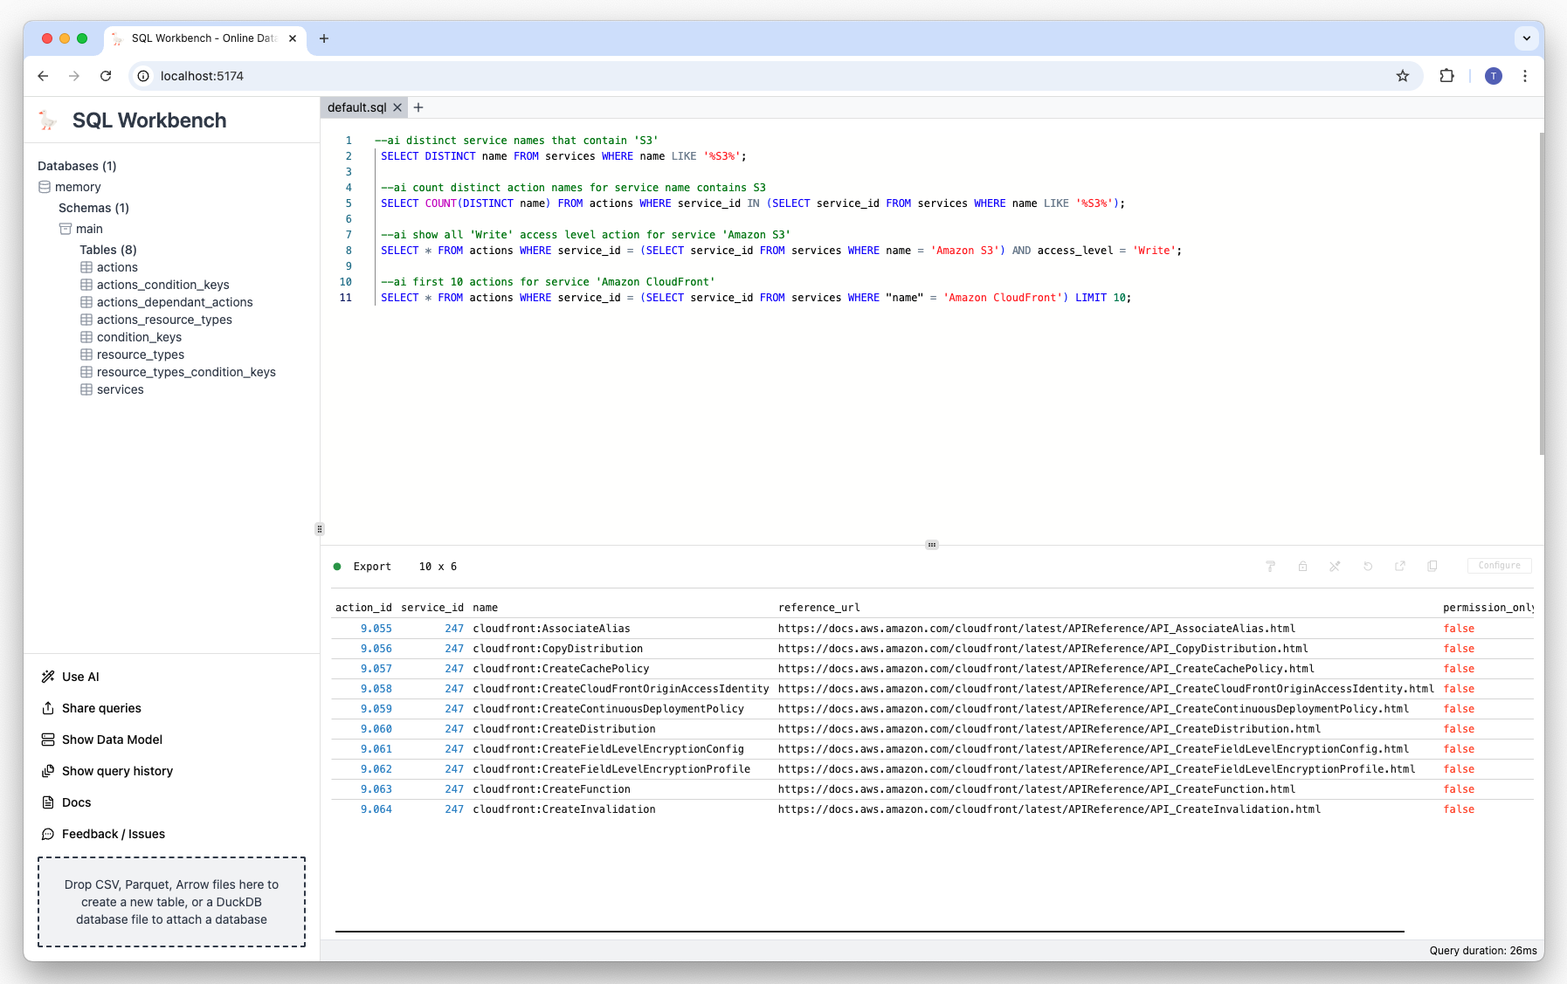
Task: Click the paint roller theme icon in results toolbar
Action: 1270,567
